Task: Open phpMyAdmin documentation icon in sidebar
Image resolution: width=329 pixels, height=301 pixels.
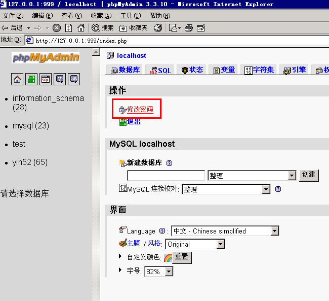Action: (x=60, y=79)
